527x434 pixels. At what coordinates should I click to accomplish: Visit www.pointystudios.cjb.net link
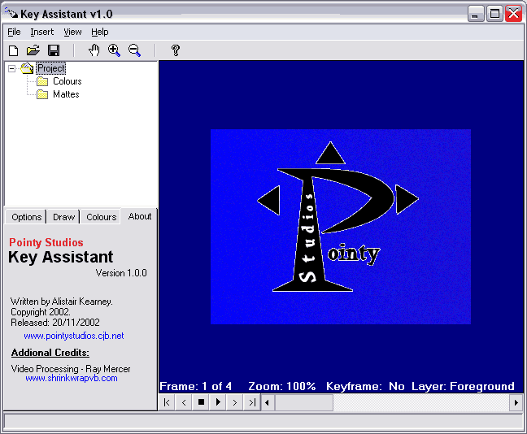coord(74,336)
